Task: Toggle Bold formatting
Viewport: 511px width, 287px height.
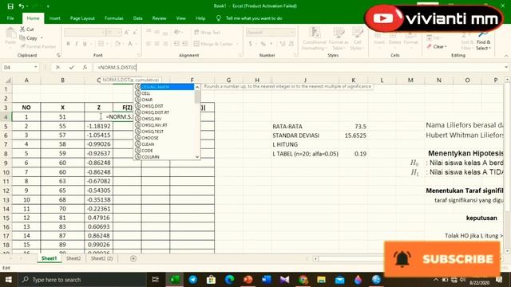Action: click(68, 44)
